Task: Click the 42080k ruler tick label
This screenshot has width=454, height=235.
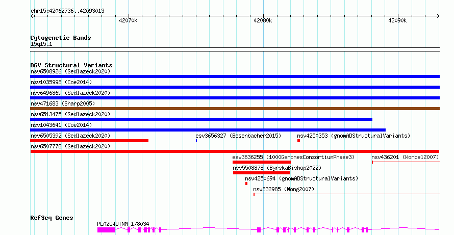Action: tap(263, 20)
